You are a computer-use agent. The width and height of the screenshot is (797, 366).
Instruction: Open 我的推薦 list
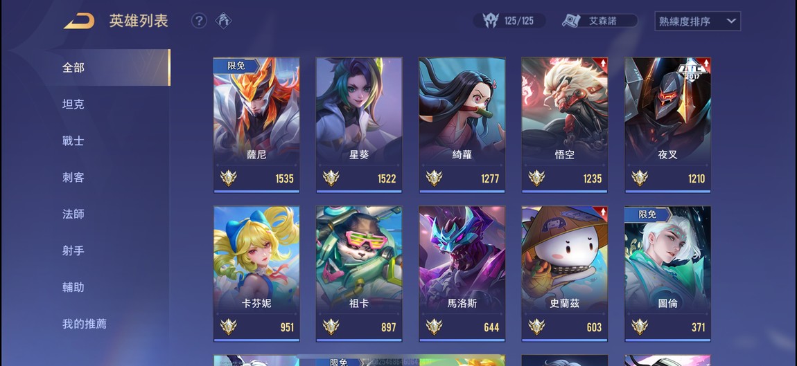85,324
